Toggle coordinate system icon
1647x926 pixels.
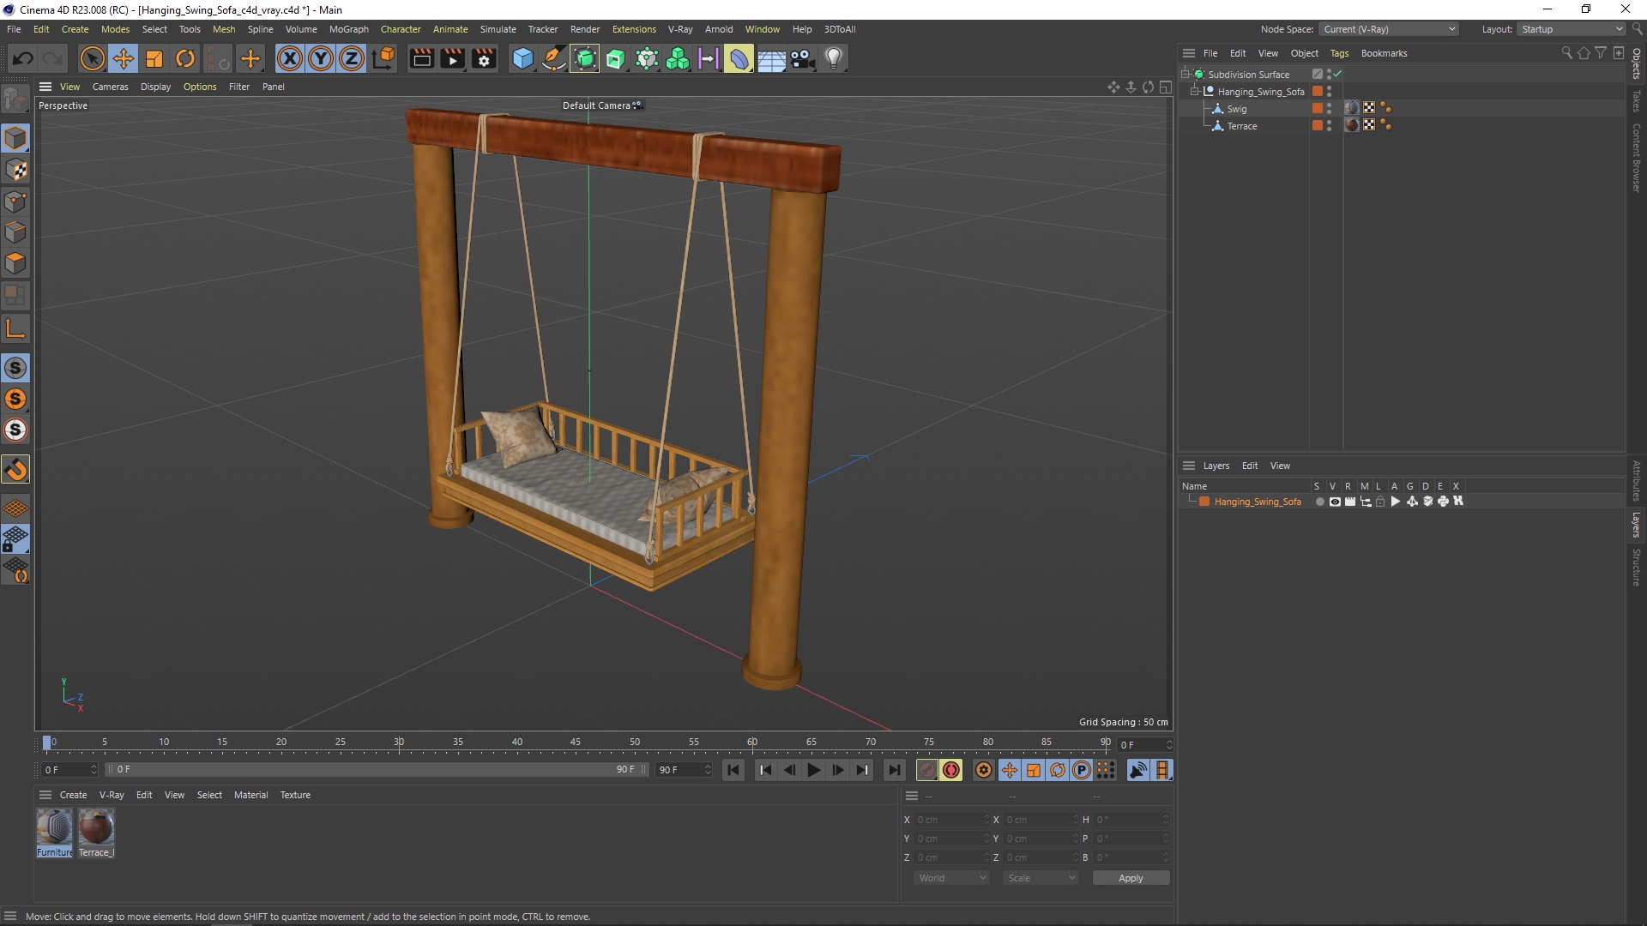384,58
